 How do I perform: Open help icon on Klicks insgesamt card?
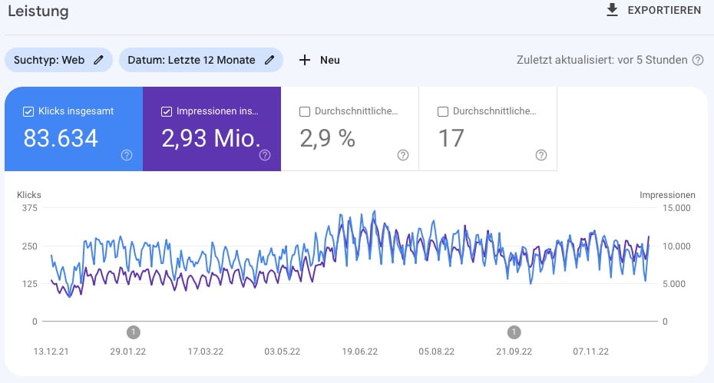pyautogui.click(x=127, y=155)
